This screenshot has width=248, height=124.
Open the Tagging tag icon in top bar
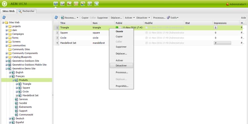[x=97, y=4]
